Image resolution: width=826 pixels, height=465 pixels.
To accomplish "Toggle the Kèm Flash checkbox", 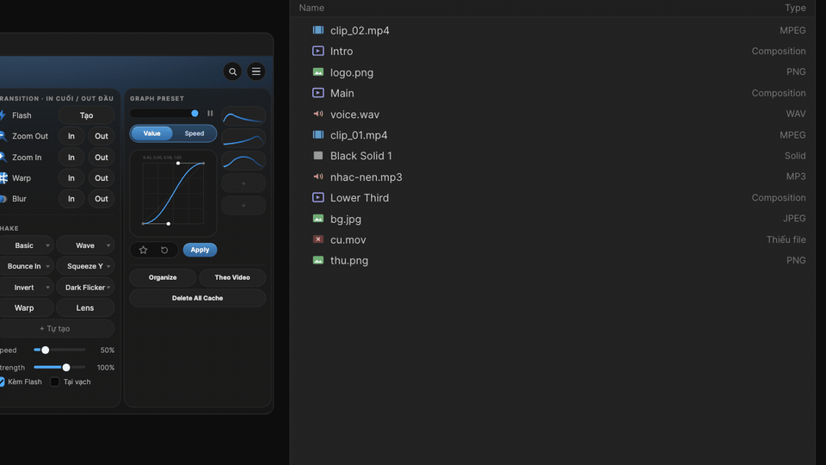I will coord(2,381).
